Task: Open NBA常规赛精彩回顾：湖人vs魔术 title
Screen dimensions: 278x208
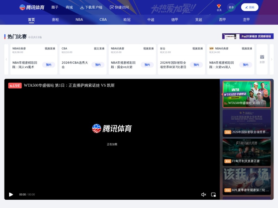Action: (x=25, y=65)
